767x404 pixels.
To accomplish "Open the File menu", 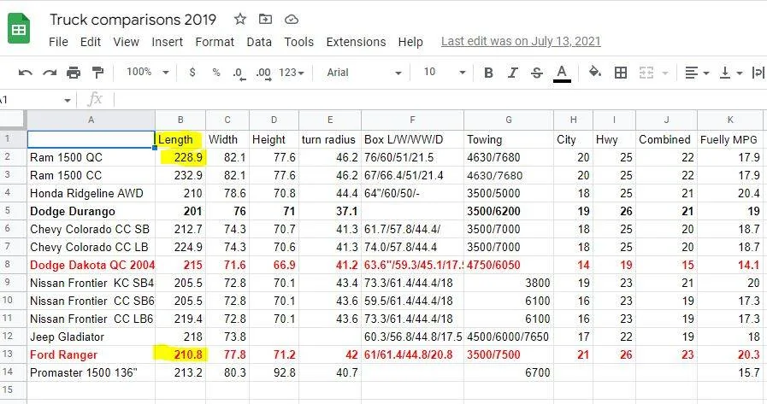I will click(x=58, y=42).
